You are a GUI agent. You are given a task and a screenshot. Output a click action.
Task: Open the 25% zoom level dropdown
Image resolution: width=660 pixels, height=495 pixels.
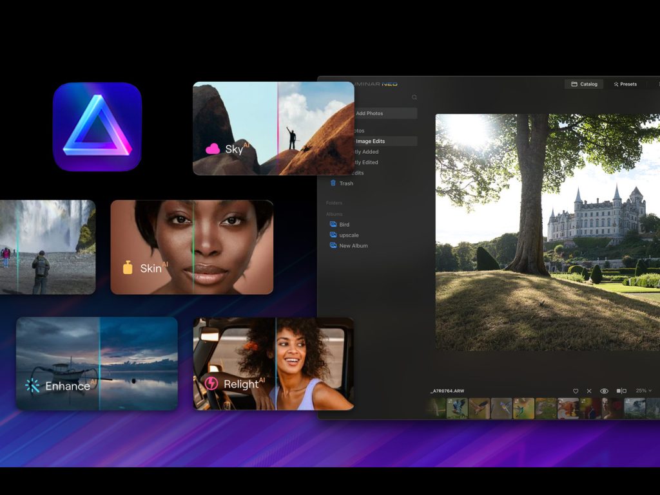[x=643, y=391]
